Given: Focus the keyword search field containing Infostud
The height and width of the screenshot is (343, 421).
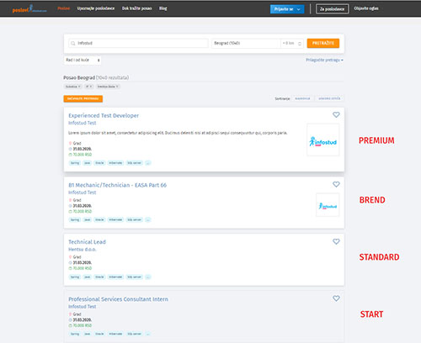Looking at the screenshot, I should tap(138, 43).
